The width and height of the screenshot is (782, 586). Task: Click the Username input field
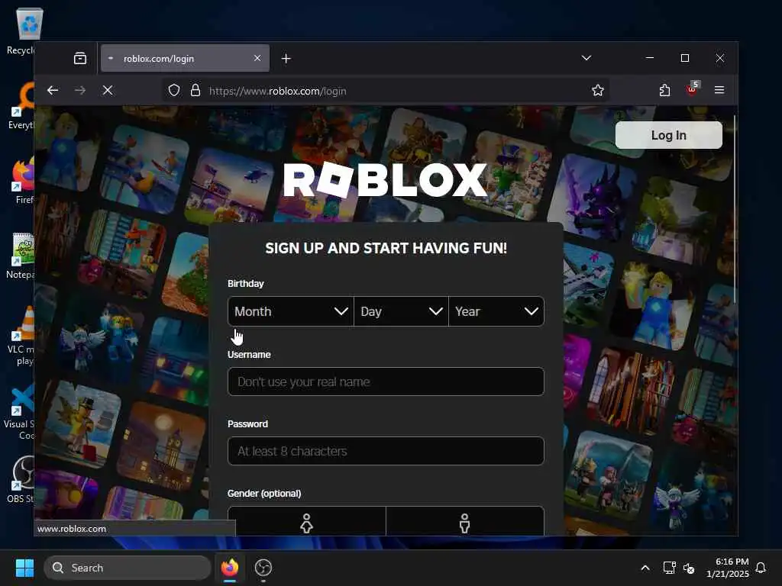[x=386, y=382]
